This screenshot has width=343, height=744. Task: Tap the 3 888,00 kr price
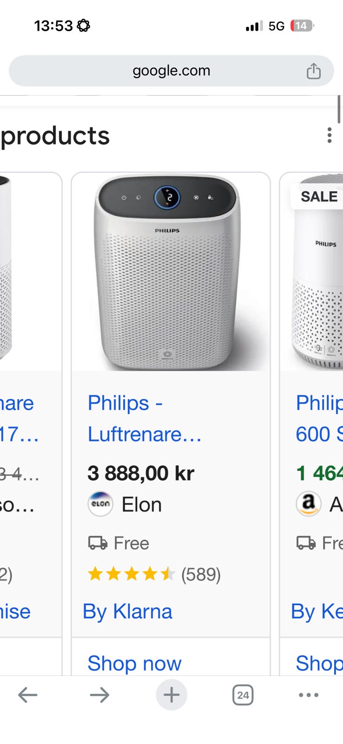[141, 473]
